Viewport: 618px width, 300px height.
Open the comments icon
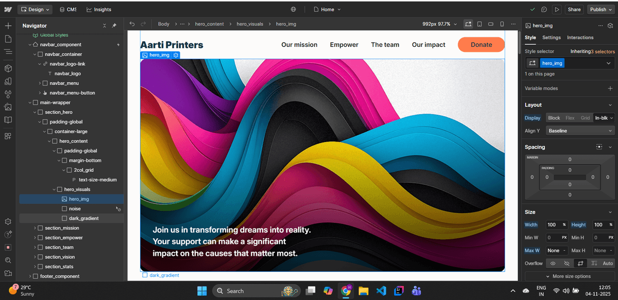pyautogui.click(x=544, y=9)
